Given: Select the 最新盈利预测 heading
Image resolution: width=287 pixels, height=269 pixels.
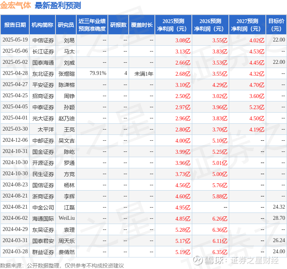Looking at the screenshot, I should 58,5.
